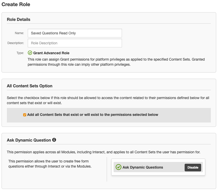Click the Ask Dynamic Question section heading text
This screenshot has width=219, height=192.
tap(29, 140)
